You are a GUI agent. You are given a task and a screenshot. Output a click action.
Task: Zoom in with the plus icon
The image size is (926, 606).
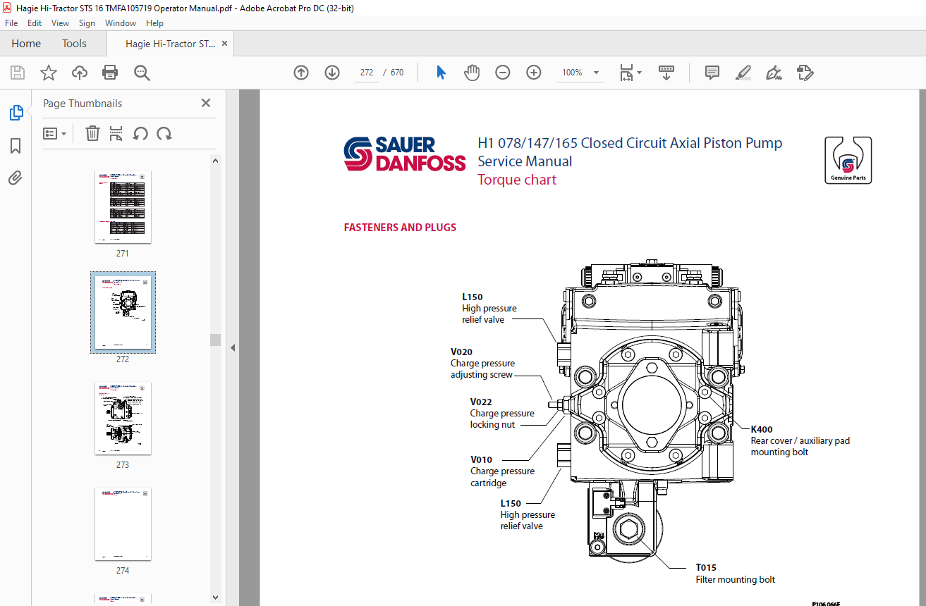(x=534, y=73)
